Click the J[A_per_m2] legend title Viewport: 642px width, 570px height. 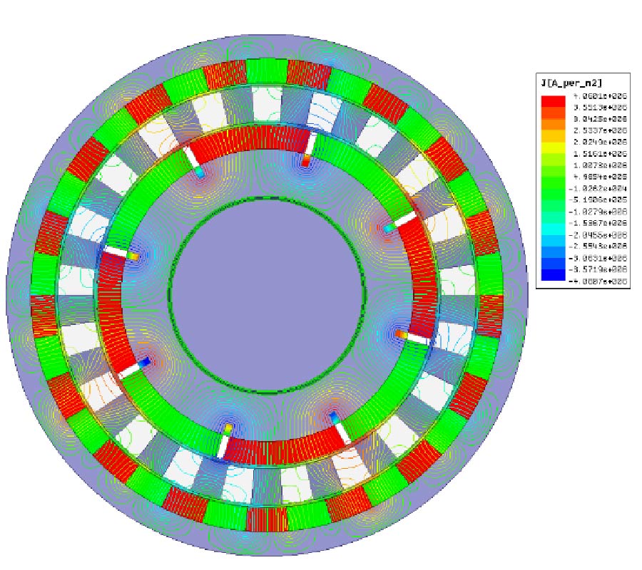click(x=569, y=84)
